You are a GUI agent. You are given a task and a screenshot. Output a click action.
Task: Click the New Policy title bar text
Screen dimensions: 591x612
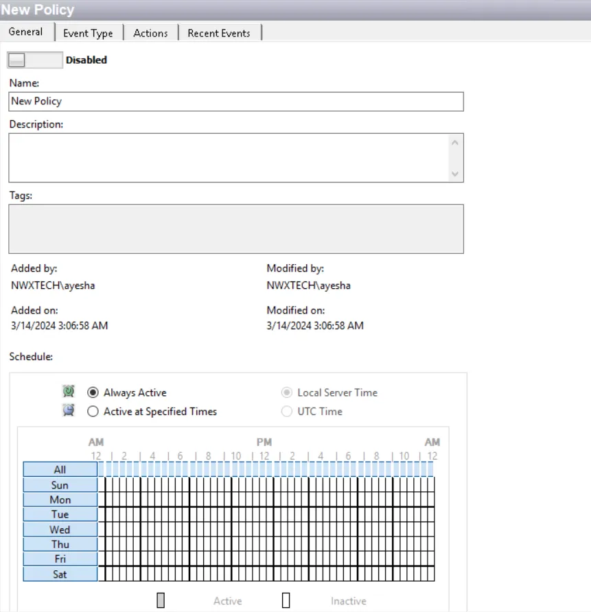38,10
